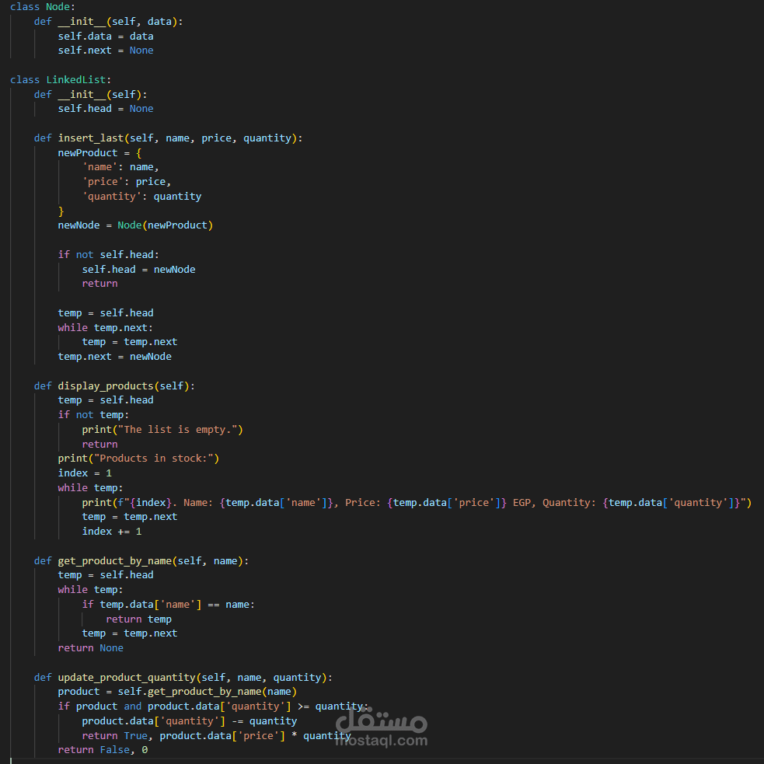
Task: Click the "'name': name," dictionary entry
Action: 120,166
